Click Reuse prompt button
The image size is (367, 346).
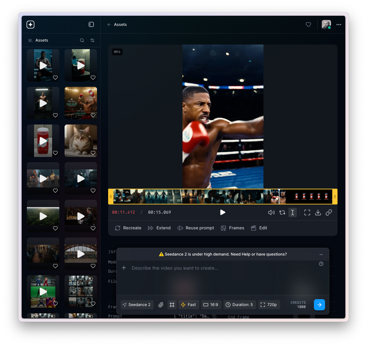pyautogui.click(x=196, y=228)
